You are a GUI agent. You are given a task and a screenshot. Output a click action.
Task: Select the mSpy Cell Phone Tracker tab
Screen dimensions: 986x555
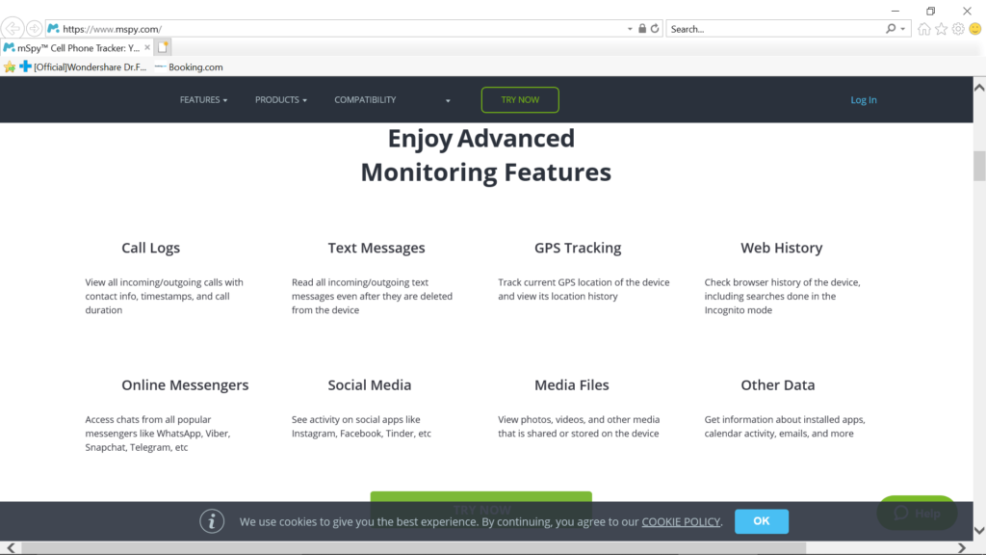(x=72, y=45)
